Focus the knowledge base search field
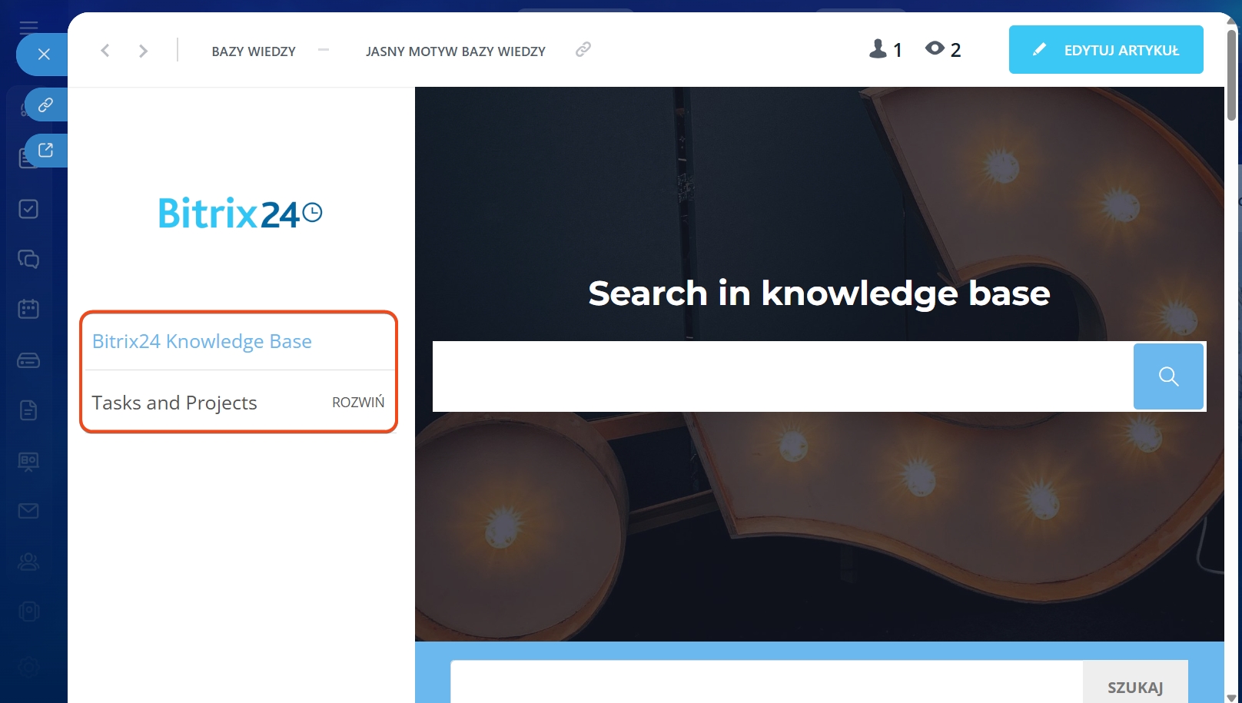Viewport: 1242px width, 703px height. click(x=782, y=376)
